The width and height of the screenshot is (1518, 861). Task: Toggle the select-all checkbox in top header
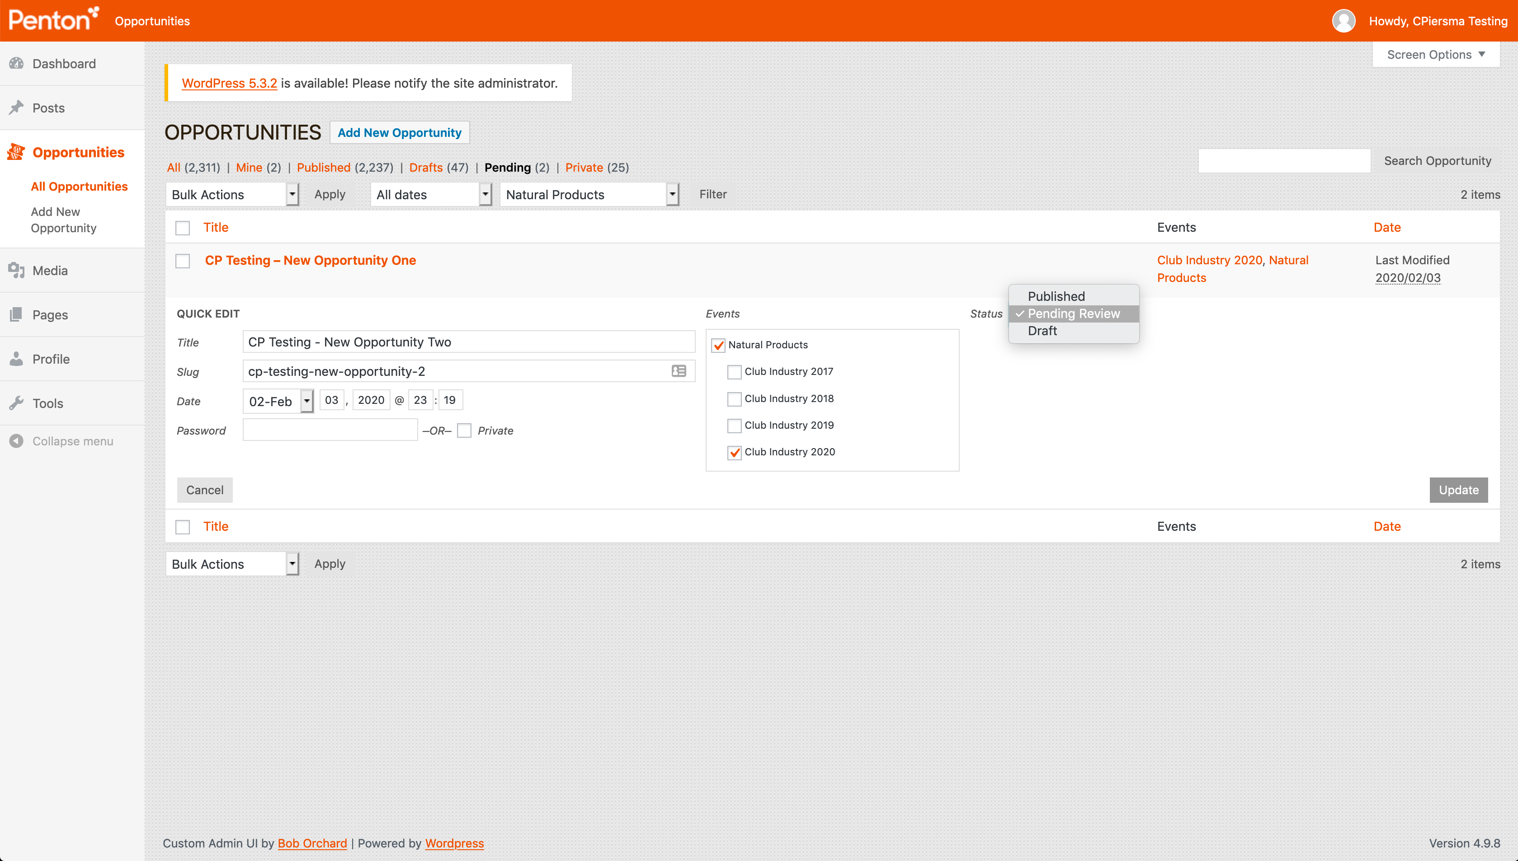coord(183,228)
